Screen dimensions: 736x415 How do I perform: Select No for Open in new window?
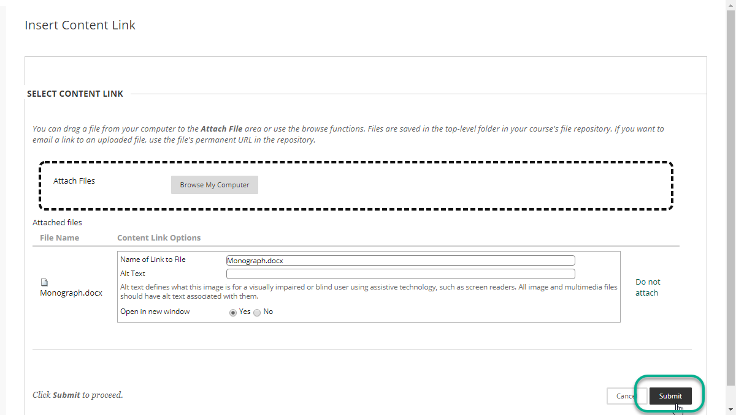click(257, 312)
